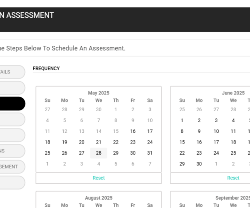Pick June 9 in the June calendar
The height and width of the screenshot is (216, 250).
(x=199, y=131)
